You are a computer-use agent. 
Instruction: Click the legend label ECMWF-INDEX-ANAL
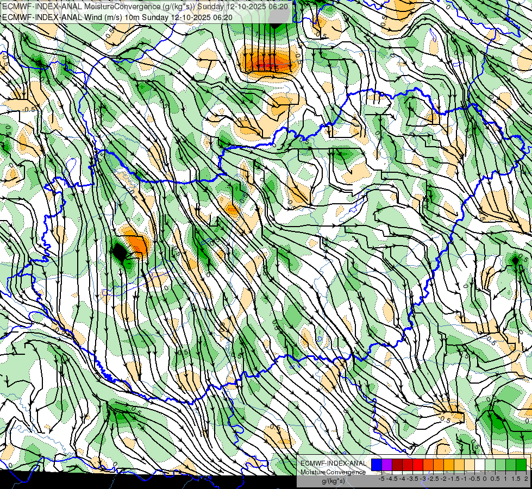[334, 463]
